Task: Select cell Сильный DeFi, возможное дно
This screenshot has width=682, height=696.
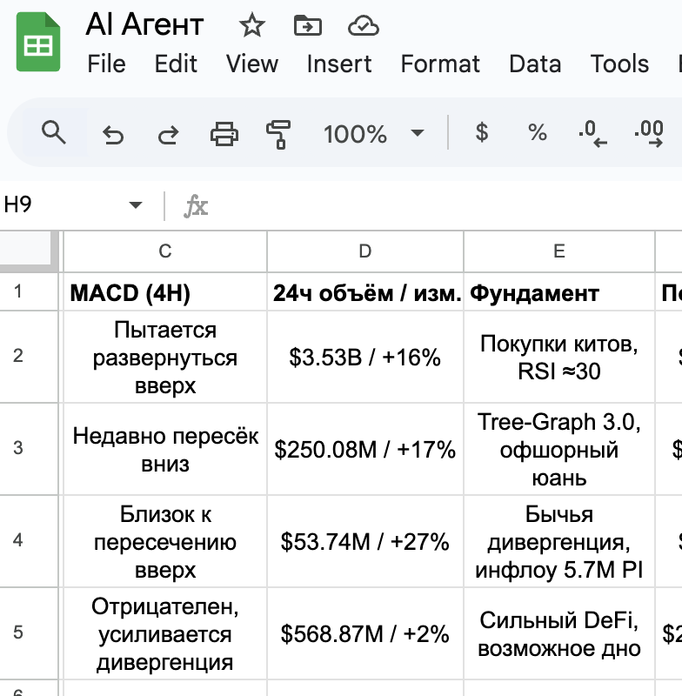Action: pos(559,633)
